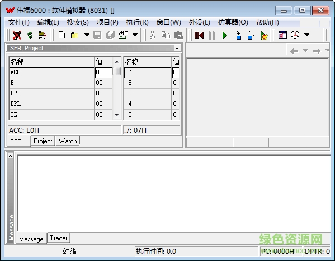Click the SFR list scroll up arrow
This screenshot has width=335, height=261.
click(x=117, y=62)
